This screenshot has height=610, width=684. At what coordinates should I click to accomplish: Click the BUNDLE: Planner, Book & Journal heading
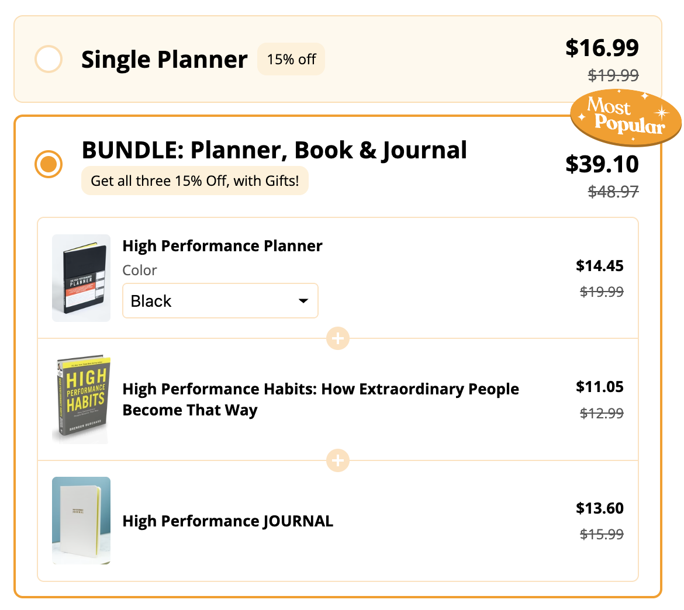click(274, 150)
